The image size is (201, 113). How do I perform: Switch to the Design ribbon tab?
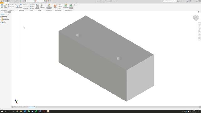[11, 3]
